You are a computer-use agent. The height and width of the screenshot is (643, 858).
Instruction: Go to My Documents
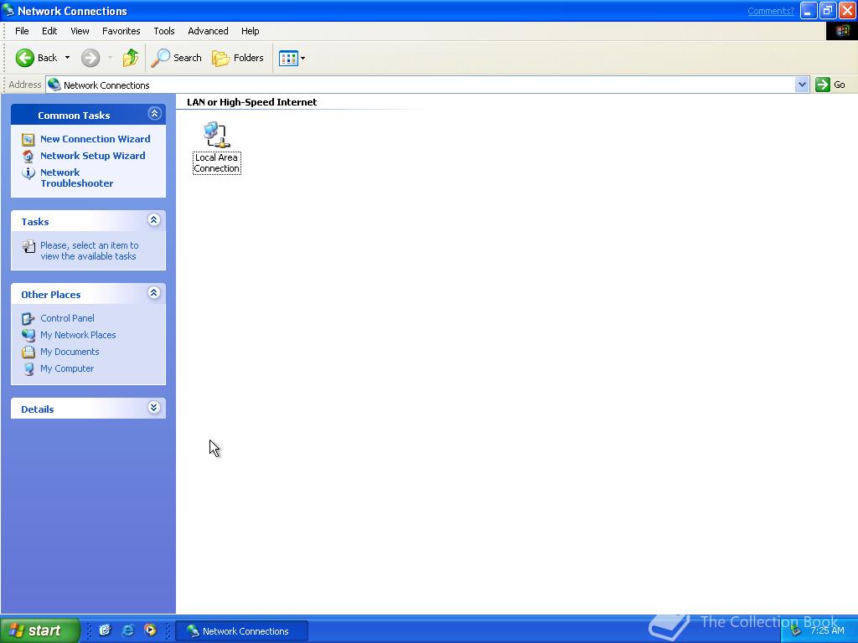70,352
